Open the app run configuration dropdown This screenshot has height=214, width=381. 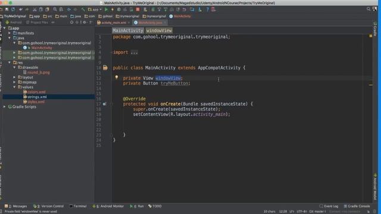[x=95, y=10]
